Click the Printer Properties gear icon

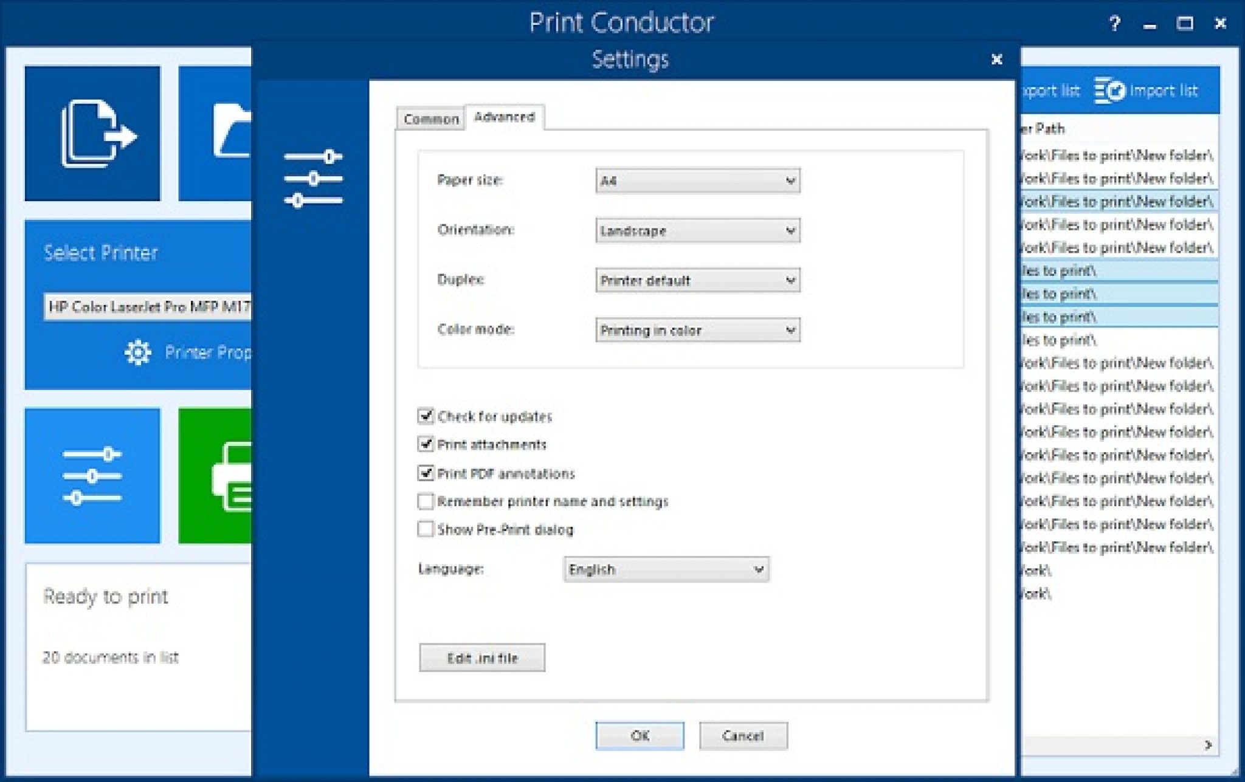coord(138,352)
